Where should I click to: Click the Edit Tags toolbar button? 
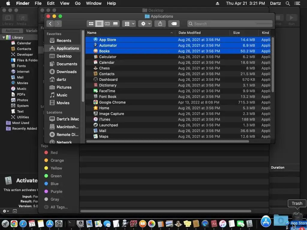(174, 24)
